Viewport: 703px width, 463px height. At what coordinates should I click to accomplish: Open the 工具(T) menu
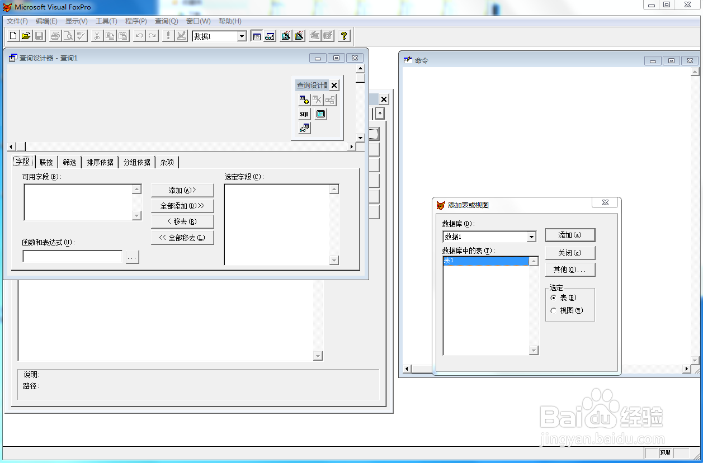pyautogui.click(x=106, y=21)
